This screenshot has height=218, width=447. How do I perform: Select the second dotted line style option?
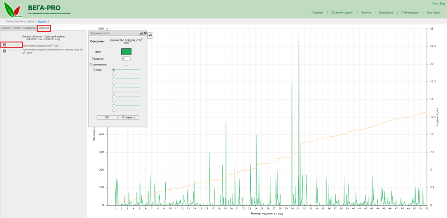point(114,74)
